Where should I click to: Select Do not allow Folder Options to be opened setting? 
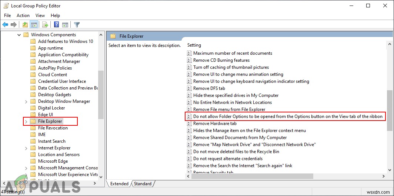[x=288, y=116]
